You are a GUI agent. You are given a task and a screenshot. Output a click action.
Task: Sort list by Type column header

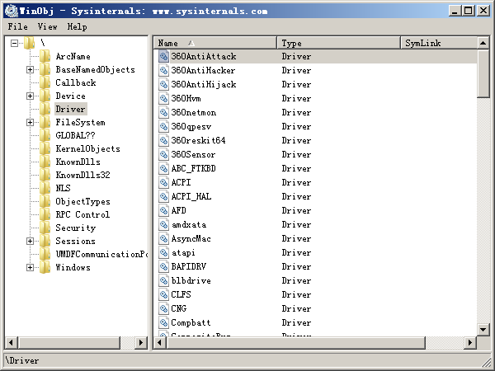click(x=339, y=43)
